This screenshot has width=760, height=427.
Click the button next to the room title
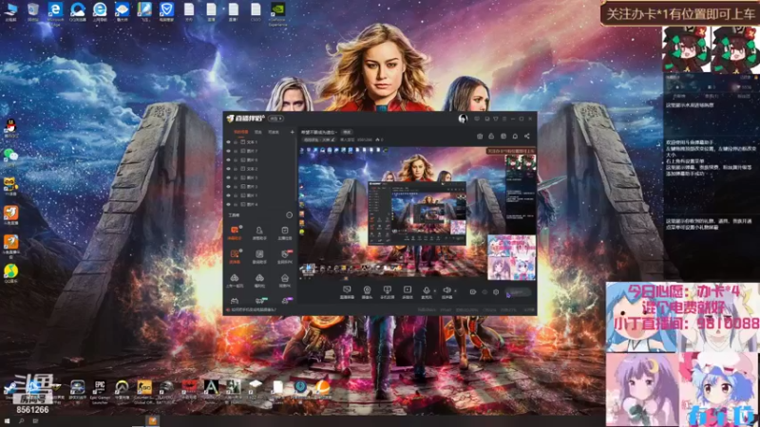coord(347,132)
